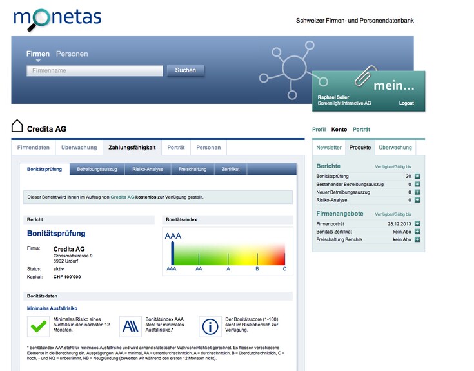Open the Betreibungsauszug sub-tab
Screen dimensions: 474x371
[97, 169]
